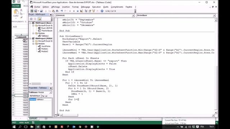
Task: Open the Insert object dropdown arrow in the toolbar
Action: tap(38, 11)
